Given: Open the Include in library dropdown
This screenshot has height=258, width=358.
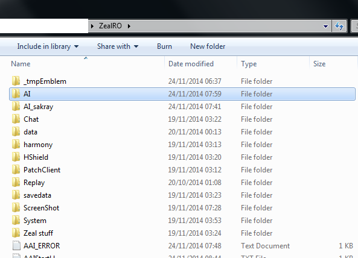Looking at the screenshot, I should click(x=48, y=46).
